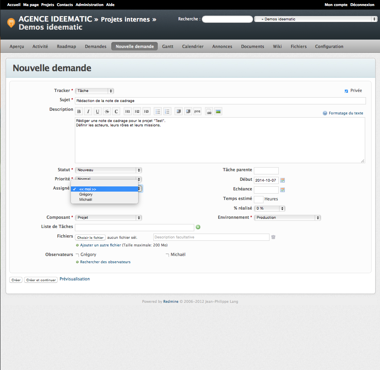Switch to the Activité tab
The image size is (380, 370).
point(40,46)
